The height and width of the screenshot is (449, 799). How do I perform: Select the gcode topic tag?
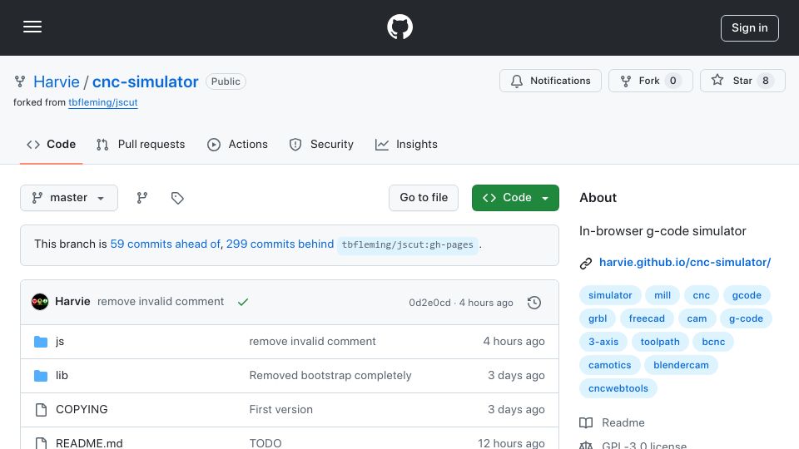point(747,295)
